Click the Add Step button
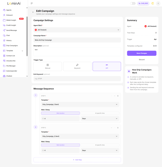The width and height of the screenshot is (162, 167). click(x=77, y=160)
